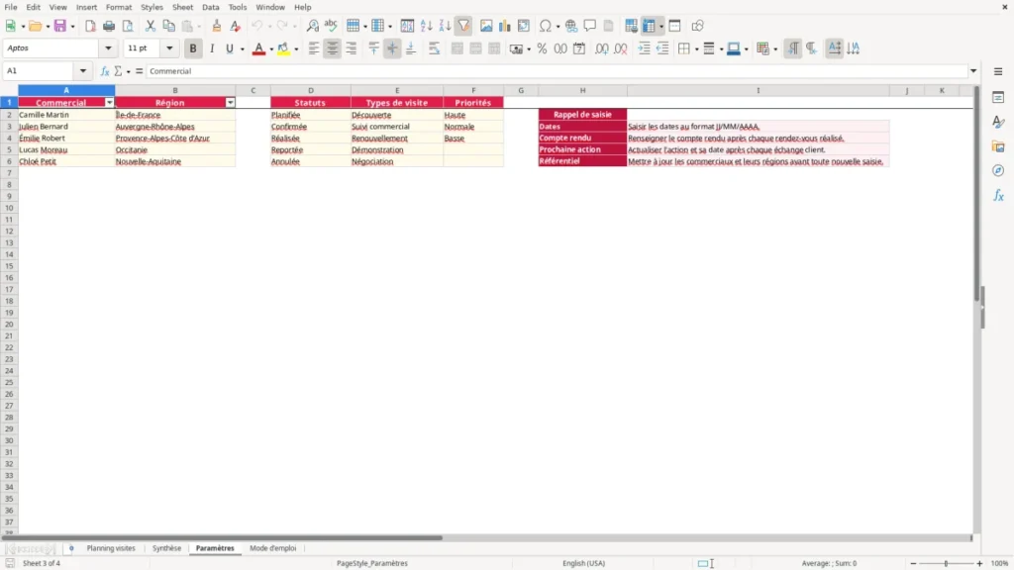
Task: Open Find and Replace magnifier
Action: pyautogui.click(x=312, y=26)
